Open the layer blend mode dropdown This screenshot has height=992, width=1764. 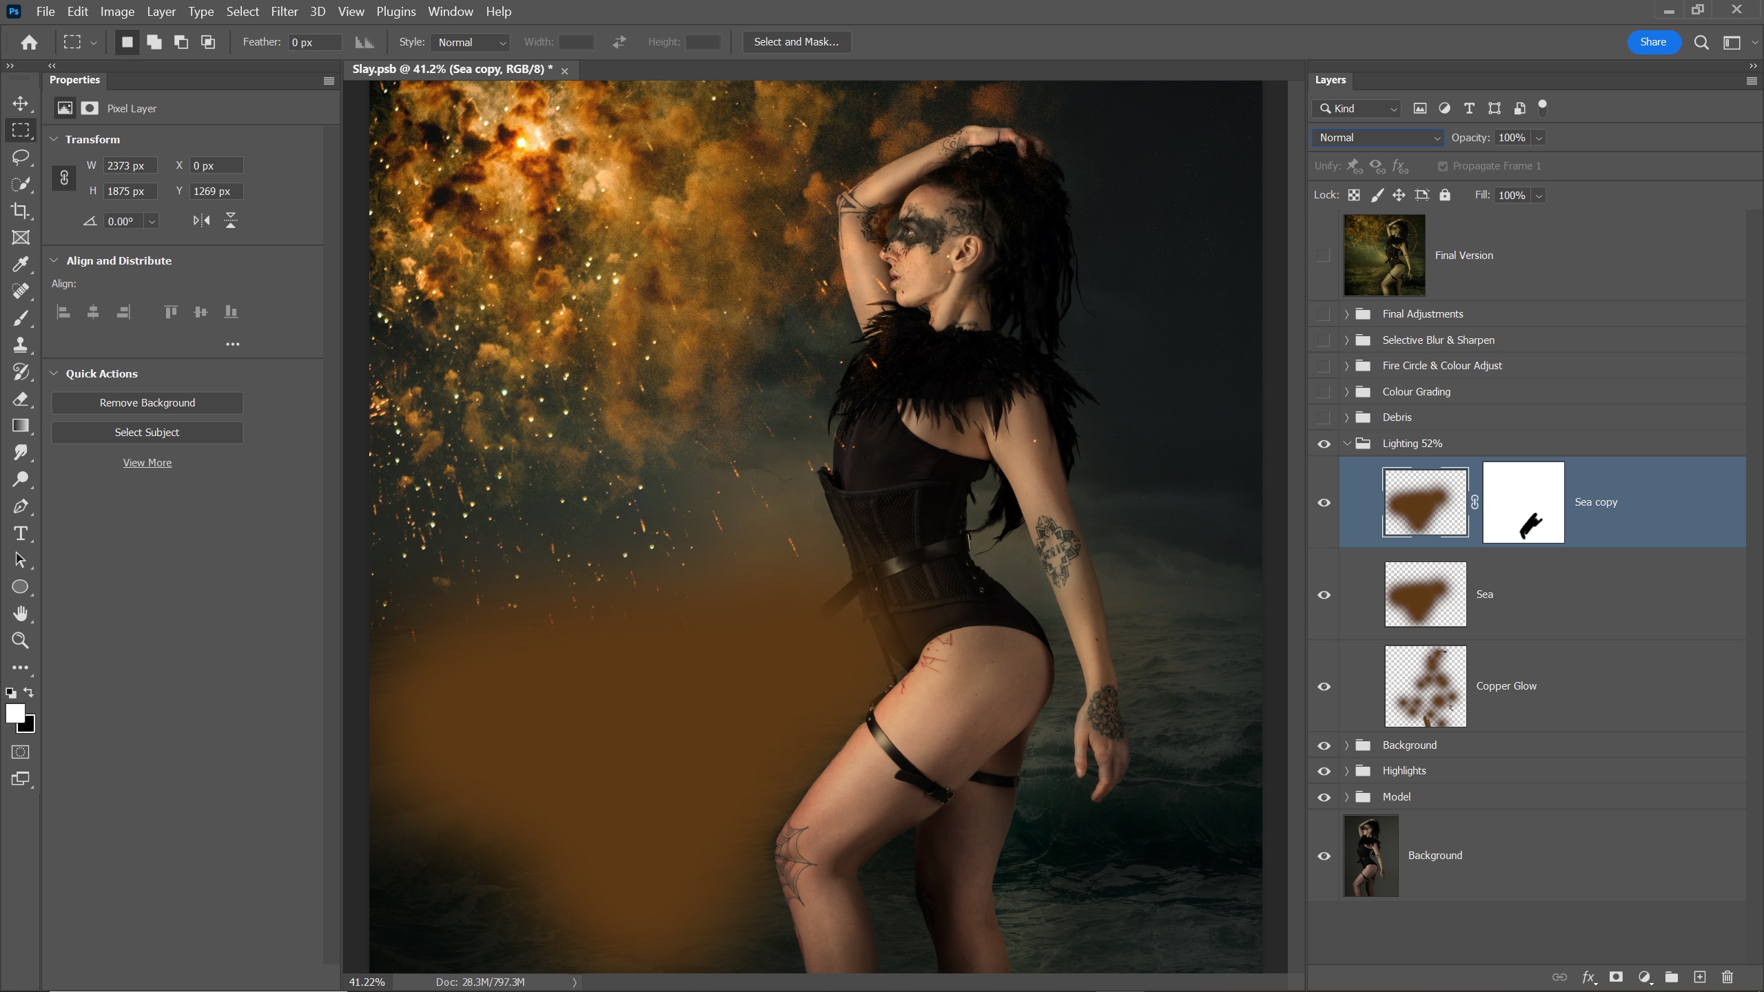point(1378,138)
